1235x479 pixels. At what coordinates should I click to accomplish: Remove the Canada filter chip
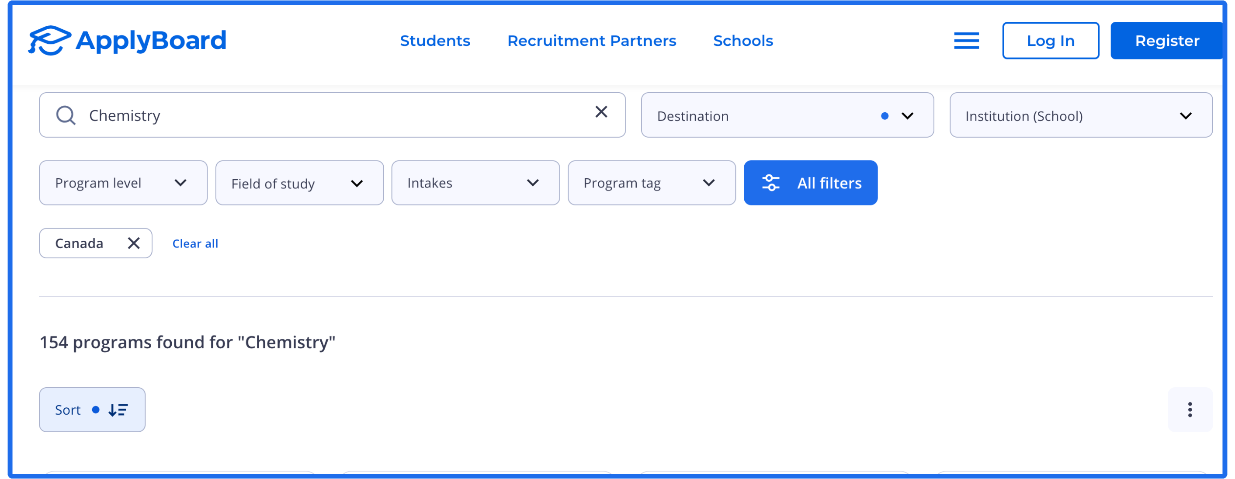point(133,243)
